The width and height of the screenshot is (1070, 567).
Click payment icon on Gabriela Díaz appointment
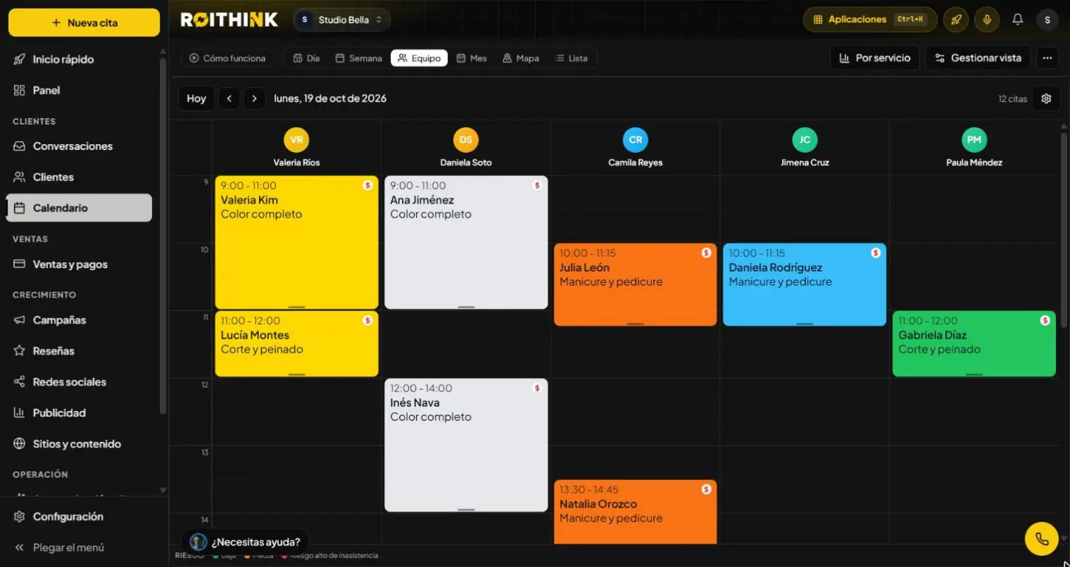click(1045, 320)
